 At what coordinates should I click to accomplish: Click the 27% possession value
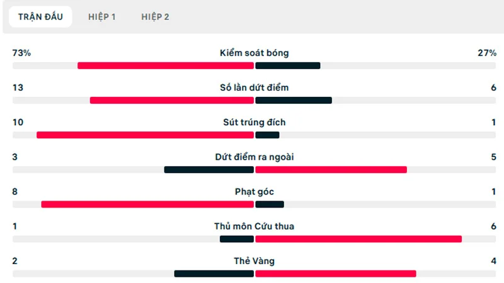[487, 53]
